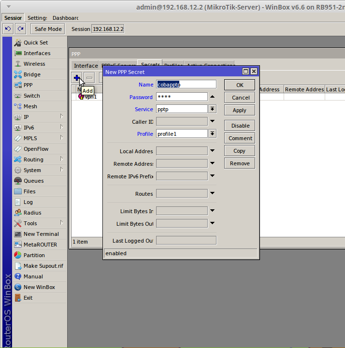This screenshot has width=345, height=348.
Task: Open the Mesh section
Action: [40, 106]
